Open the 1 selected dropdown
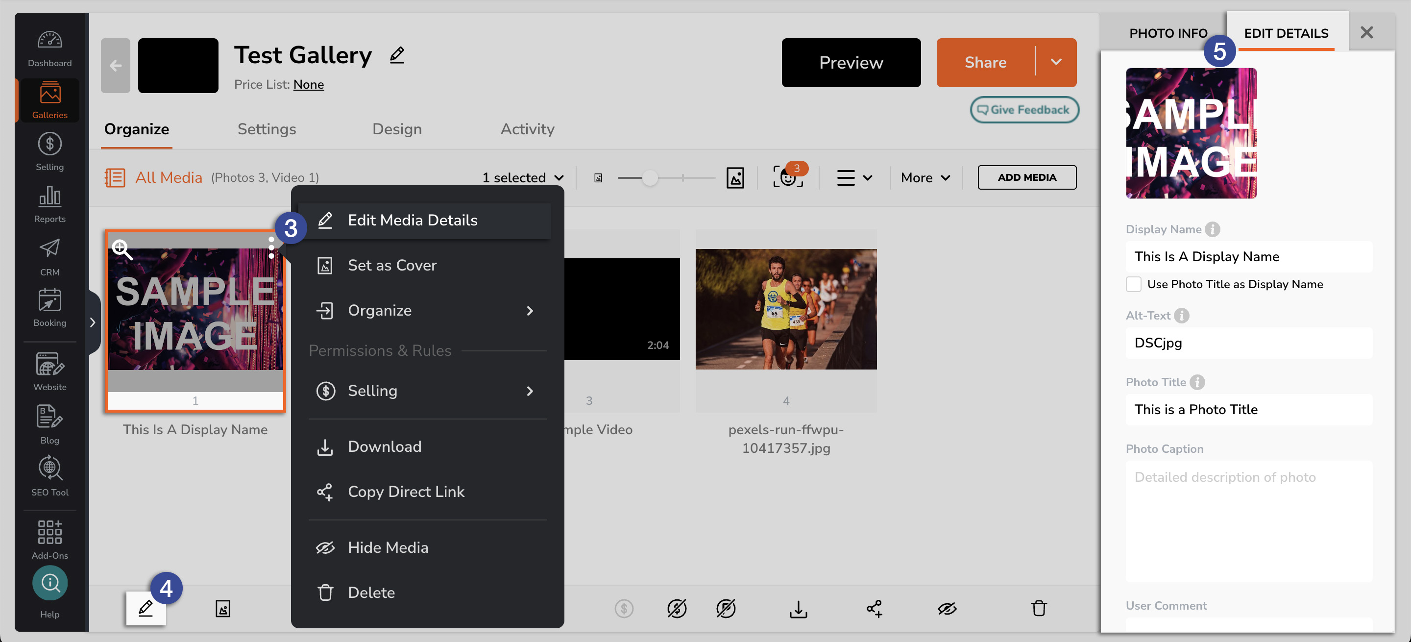 523,177
